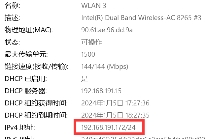Click the 1500 maximum transmission unit value
The height and width of the screenshot is (139, 206).
point(88,54)
